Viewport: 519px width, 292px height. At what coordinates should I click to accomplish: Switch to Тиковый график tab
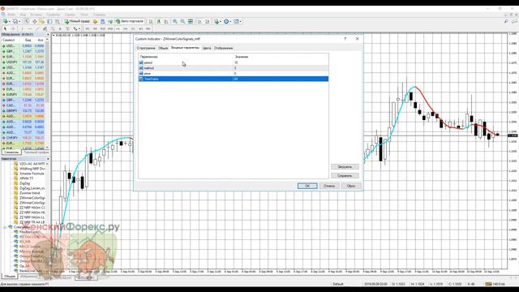tap(36, 152)
